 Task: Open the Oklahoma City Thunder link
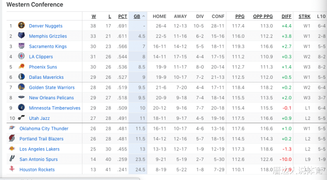(x=44, y=129)
